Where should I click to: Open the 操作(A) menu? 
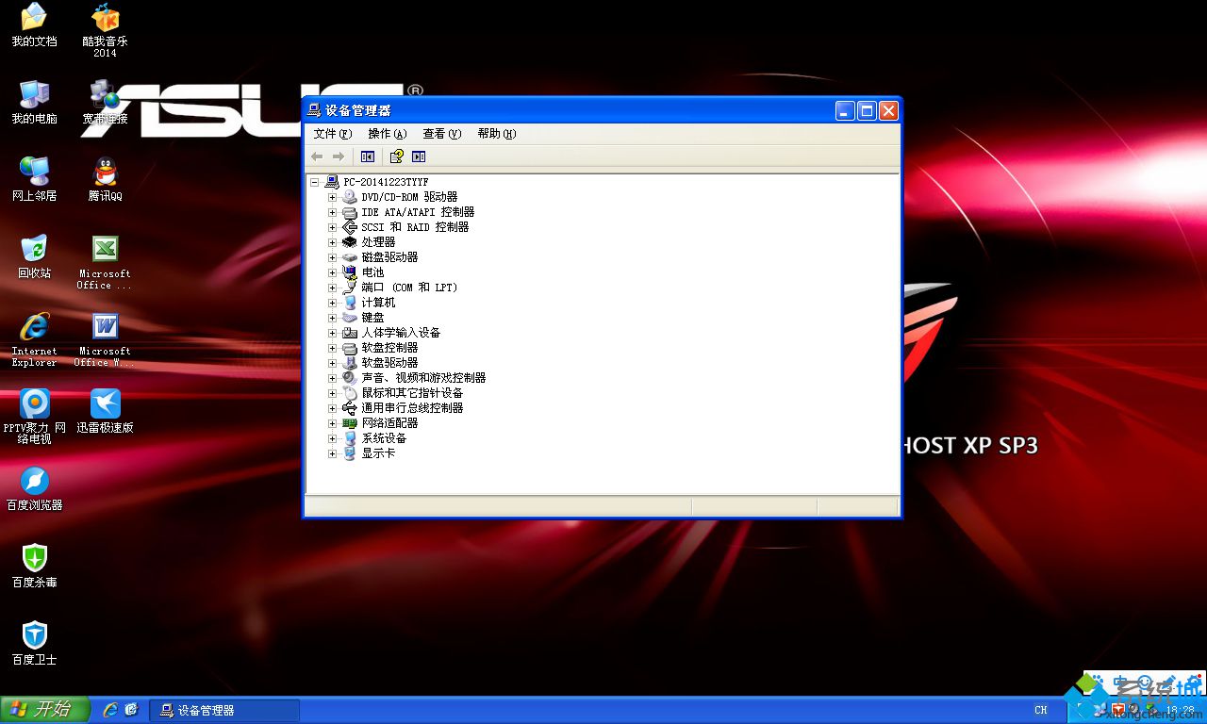387,134
